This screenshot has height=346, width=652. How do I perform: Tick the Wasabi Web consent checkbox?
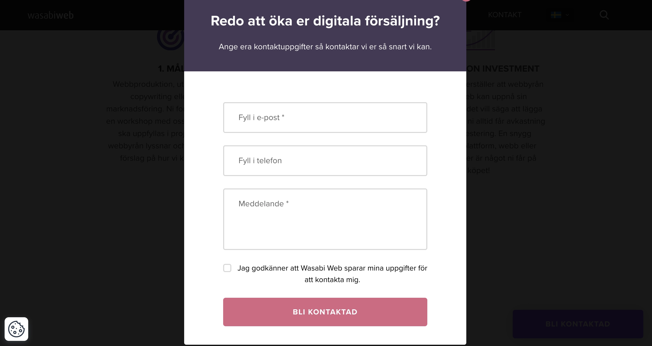tap(227, 268)
